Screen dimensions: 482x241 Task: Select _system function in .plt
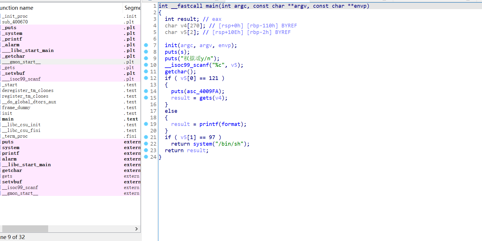coord(70,33)
